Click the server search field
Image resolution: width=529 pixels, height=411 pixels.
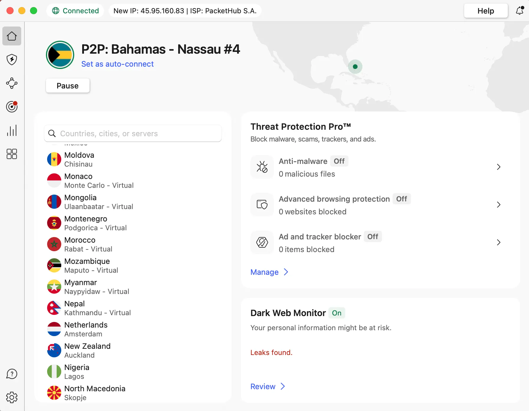tap(133, 134)
